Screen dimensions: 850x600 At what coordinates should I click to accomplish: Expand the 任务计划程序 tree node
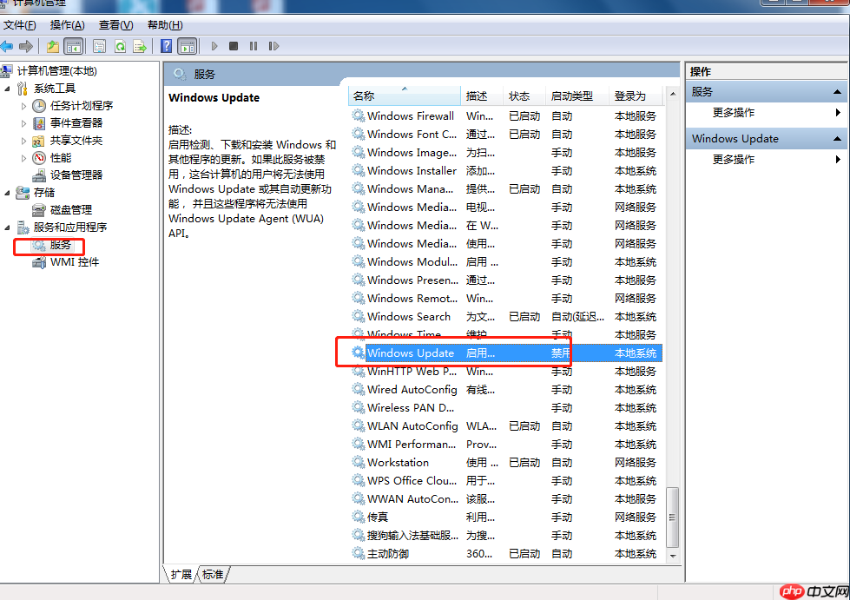23,106
